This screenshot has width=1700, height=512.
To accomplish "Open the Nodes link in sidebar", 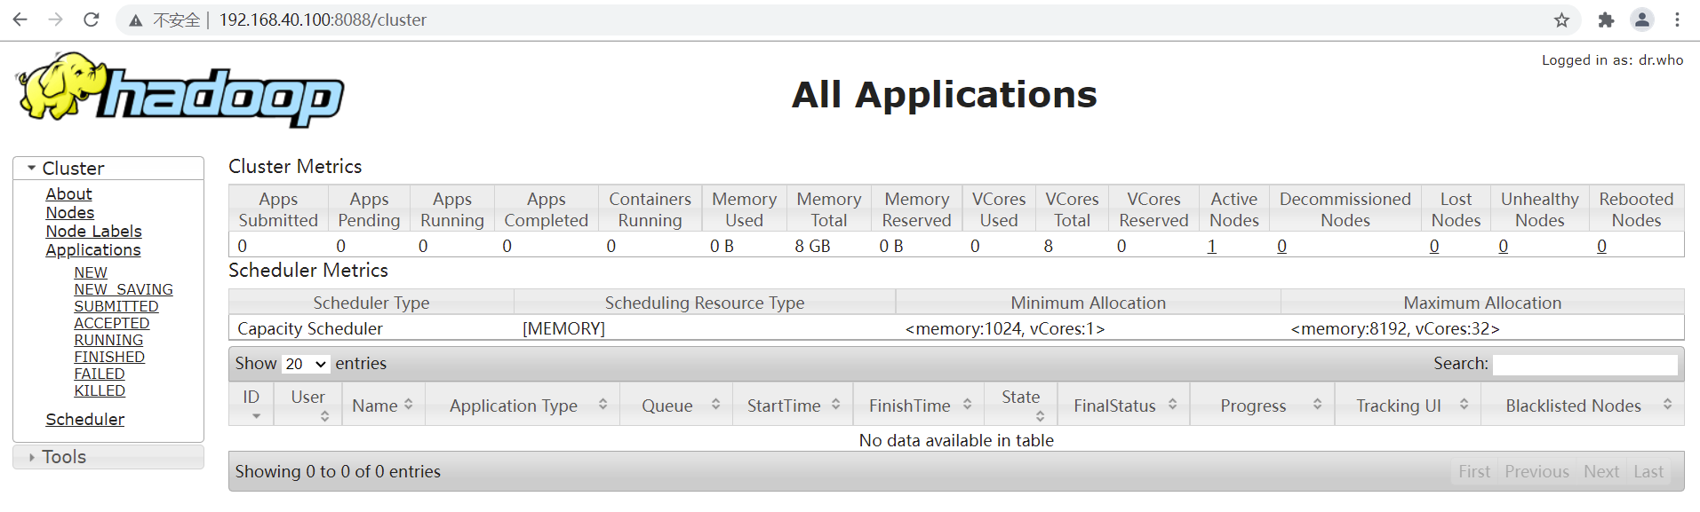I will point(70,212).
